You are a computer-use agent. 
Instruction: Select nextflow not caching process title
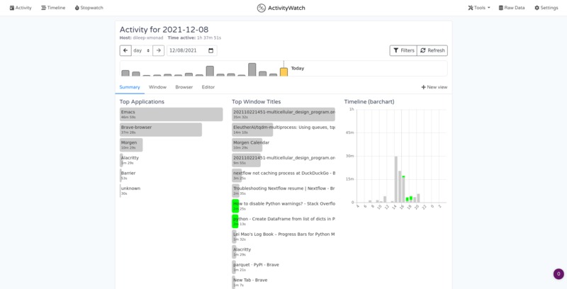tap(283, 175)
